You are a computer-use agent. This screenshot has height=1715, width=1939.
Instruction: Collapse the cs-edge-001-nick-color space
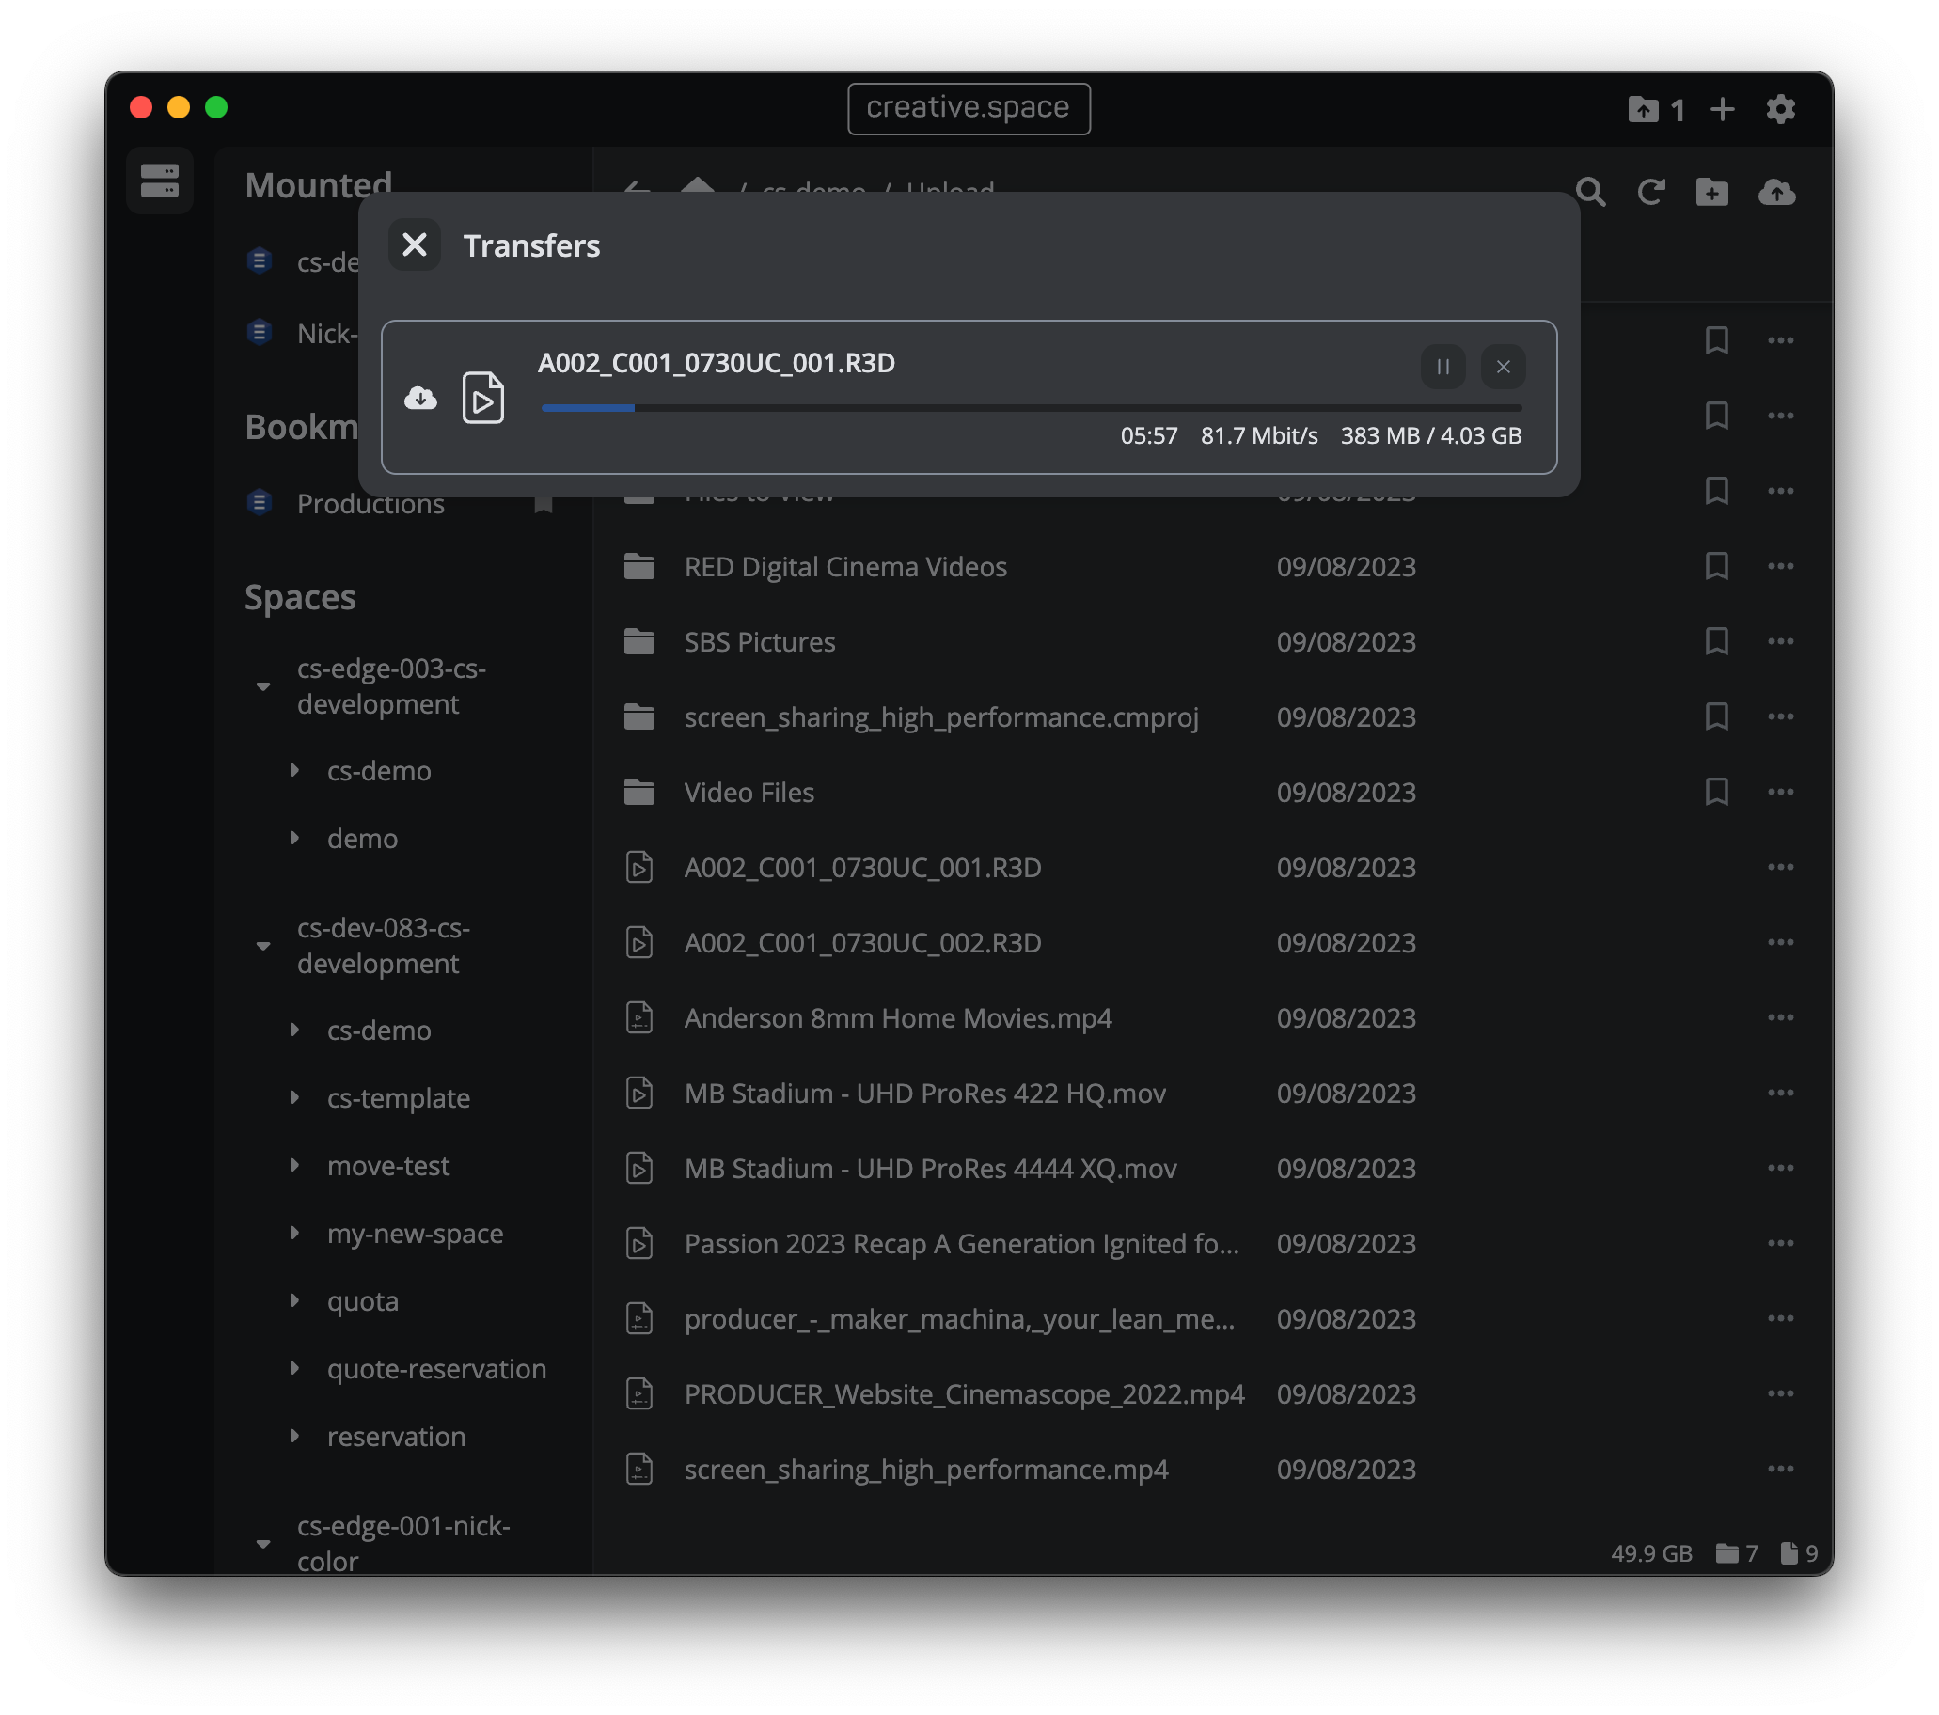click(x=263, y=1544)
